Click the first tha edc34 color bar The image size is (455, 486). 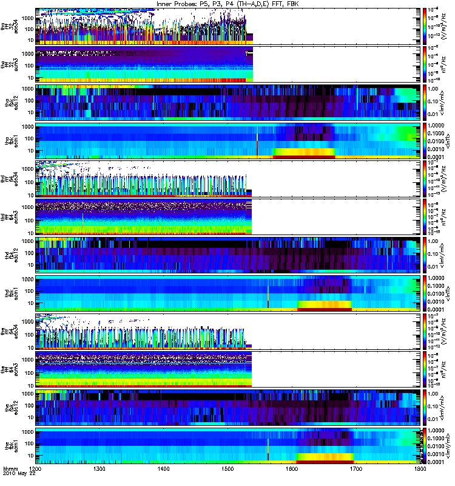425,26
